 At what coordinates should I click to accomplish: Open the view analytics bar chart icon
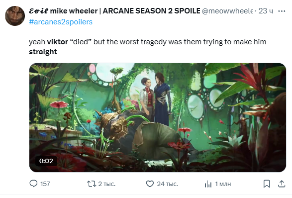[x=208, y=184]
